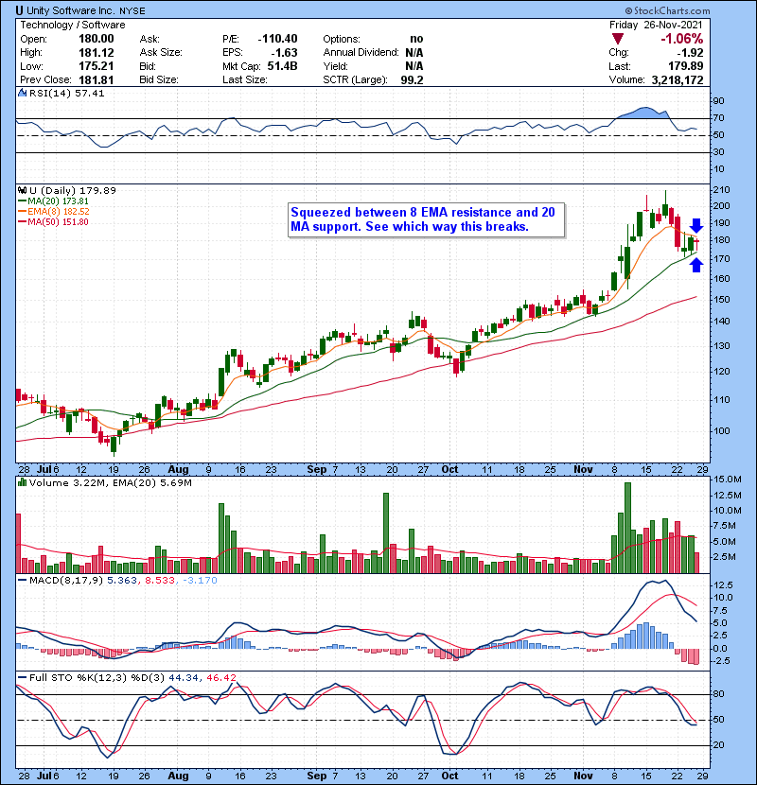Select the Prev Close value 181.81
The width and height of the screenshot is (757, 785).
[x=97, y=80]
